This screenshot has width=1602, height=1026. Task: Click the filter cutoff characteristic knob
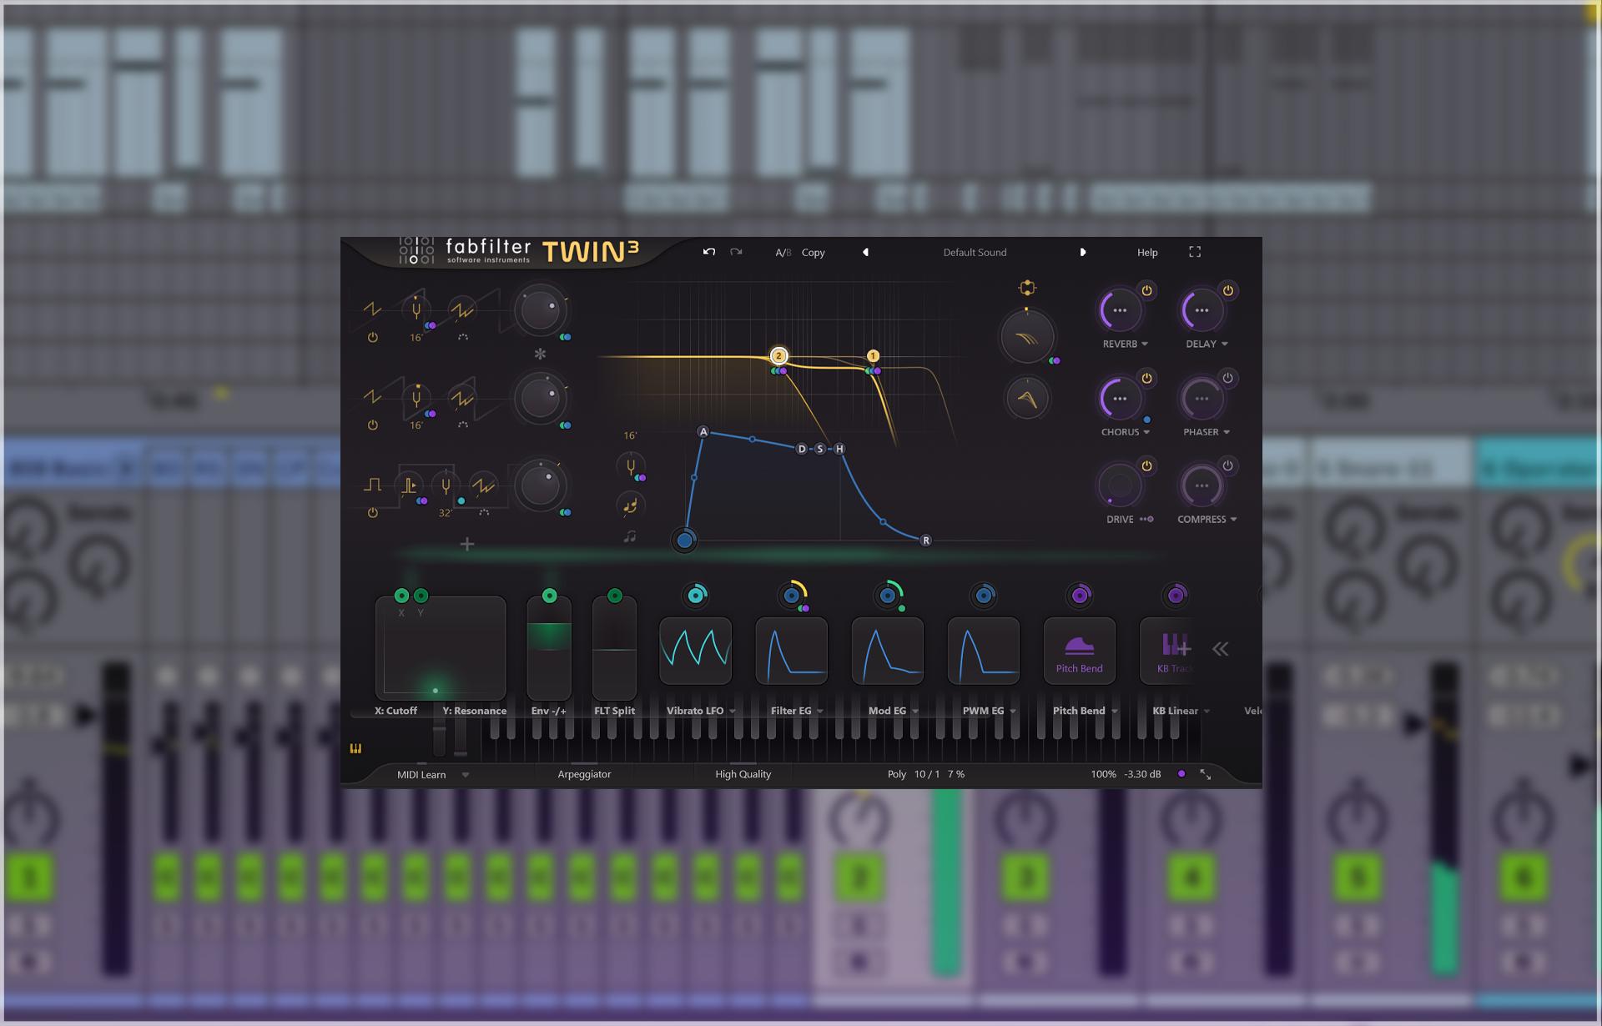1027,337
